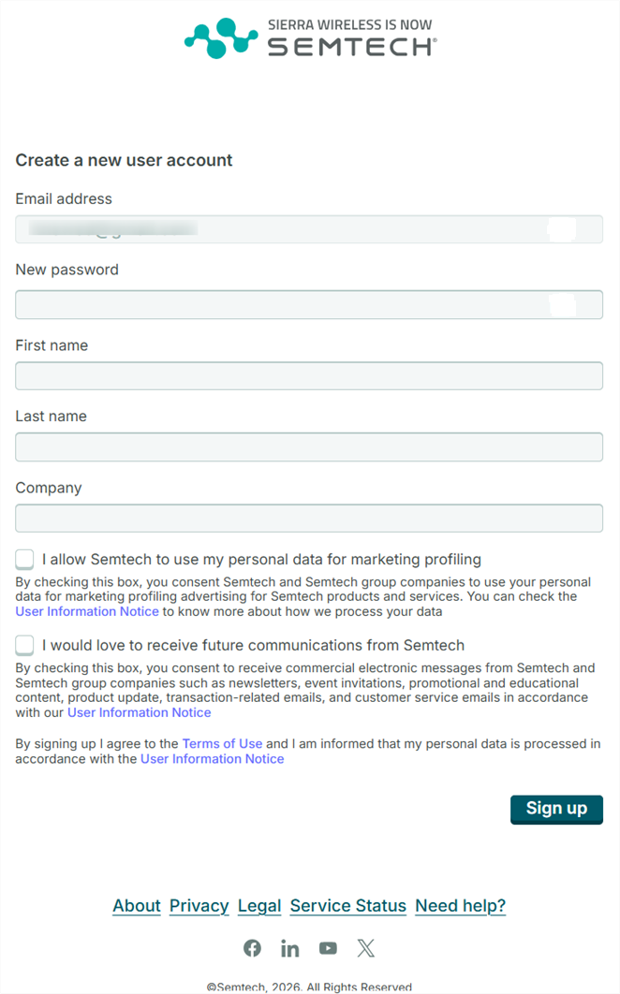Select the Company input field
The height and width of the screenshot is (994, 620).
(309, 519)
